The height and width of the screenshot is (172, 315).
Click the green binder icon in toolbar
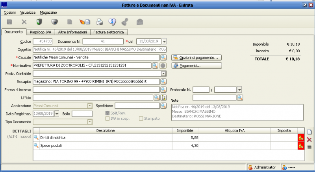click(x=39, y=22)
